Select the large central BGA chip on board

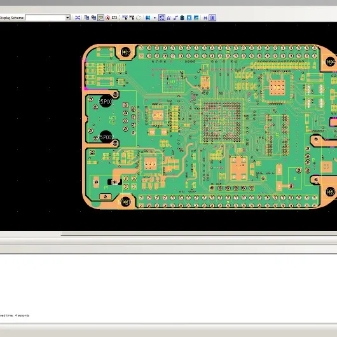pyautogui.click(x=223, y=121)
